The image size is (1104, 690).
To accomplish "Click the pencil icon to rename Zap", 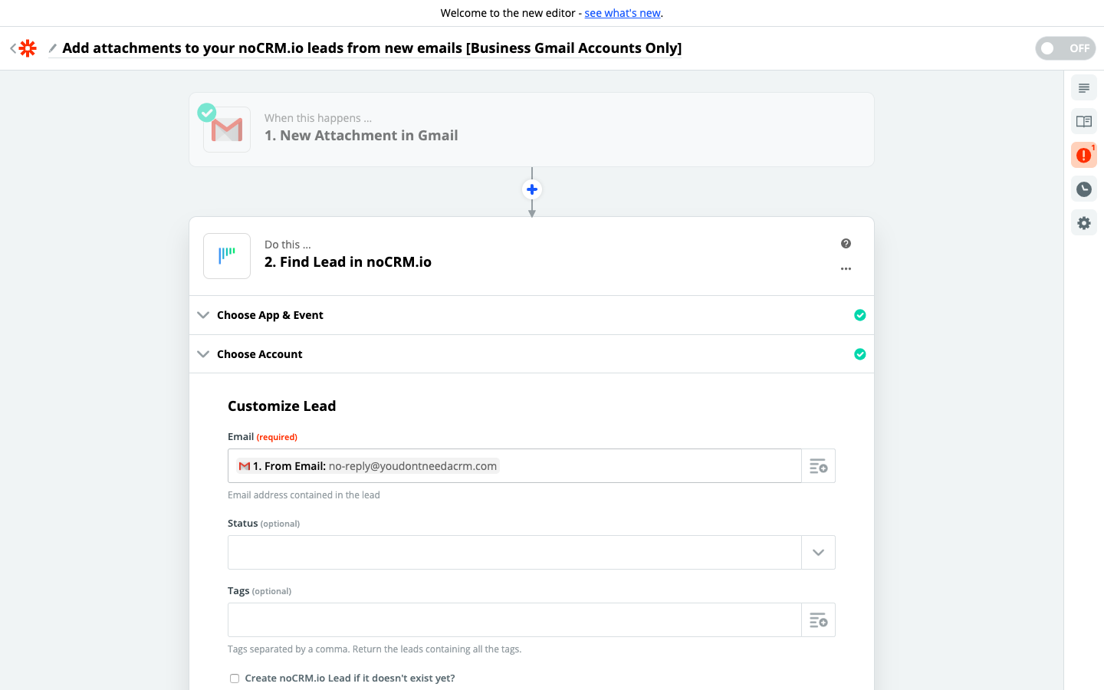I will 53,48.
